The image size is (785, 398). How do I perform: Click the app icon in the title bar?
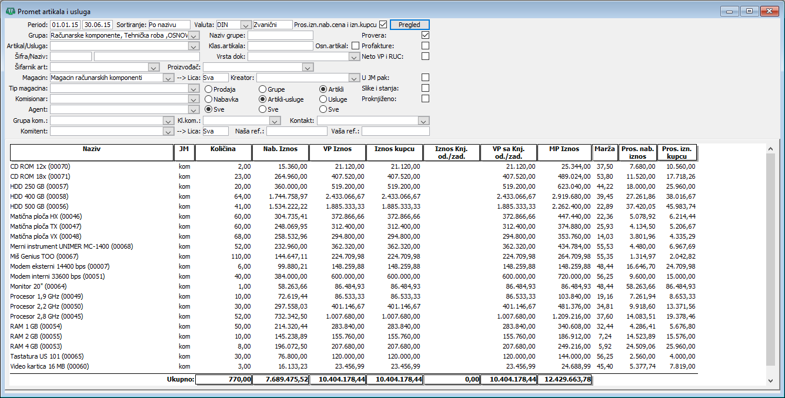tap(11, 11)
